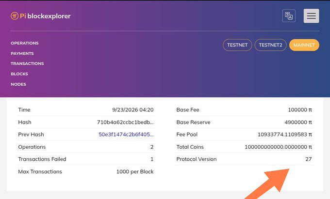This screenshot has height=199, width=330.
Task: Click the Base Fee value 100000 π
Action: pyautogui.click(x=300, y=110)
